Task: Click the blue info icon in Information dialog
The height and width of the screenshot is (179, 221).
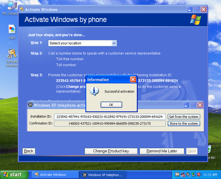Action: (x=94, y=91)
